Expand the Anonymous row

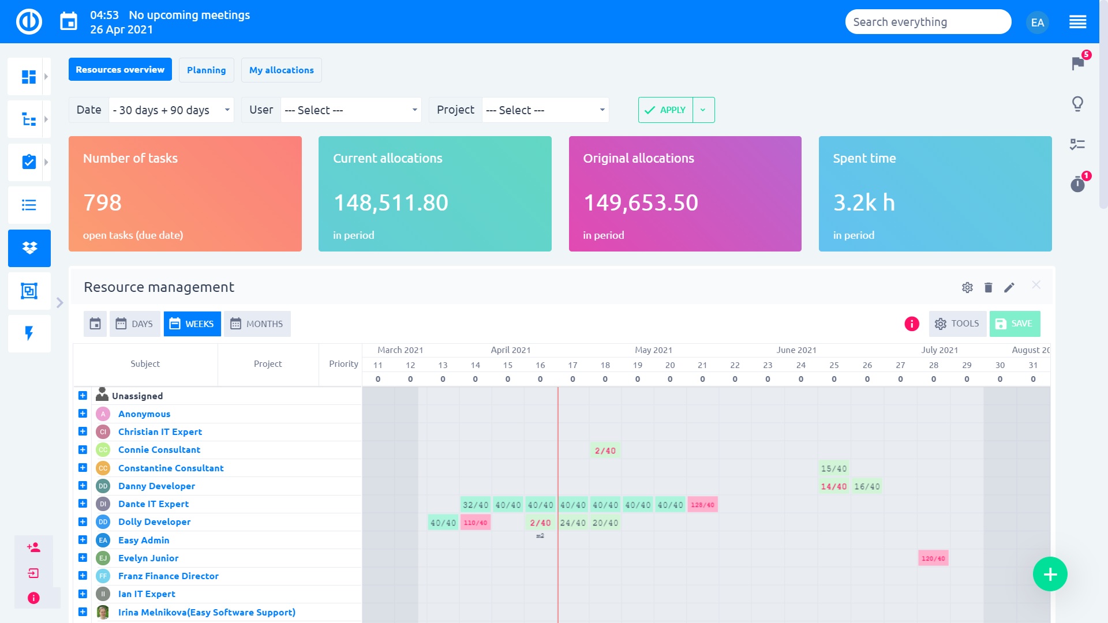83,414
